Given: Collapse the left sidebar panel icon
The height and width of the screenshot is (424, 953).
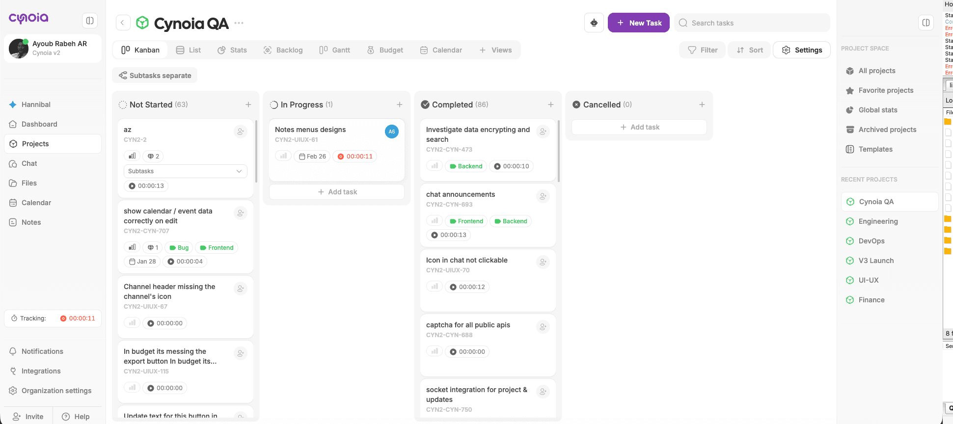Looking at the screenshot, I should (x=90, y=21).
